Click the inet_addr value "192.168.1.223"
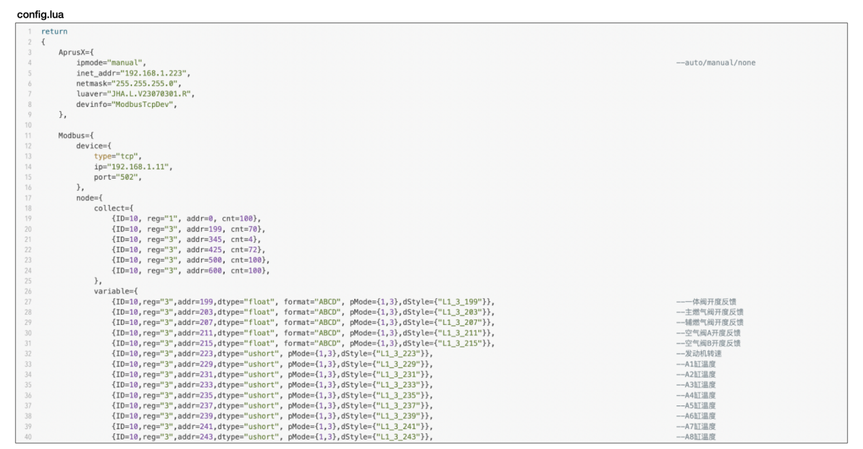Image resolution: width=863 pixels, height=449 pixels. click(155, 73)
